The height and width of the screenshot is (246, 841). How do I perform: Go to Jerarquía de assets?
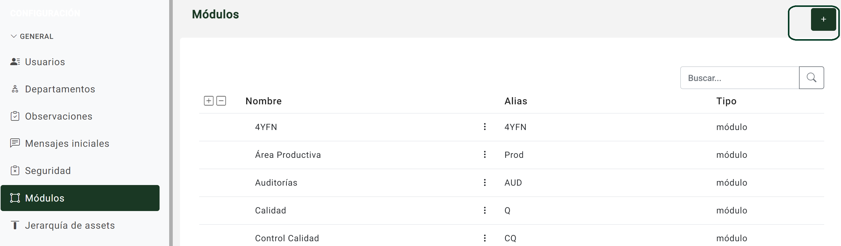click(x=70, y=225)
